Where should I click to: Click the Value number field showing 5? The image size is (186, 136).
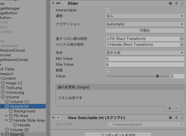point(178,76)
